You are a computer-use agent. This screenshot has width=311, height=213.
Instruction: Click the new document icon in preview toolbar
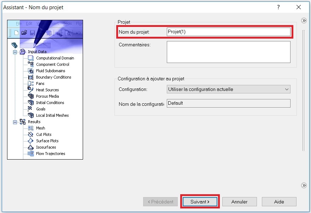(17, 33)
